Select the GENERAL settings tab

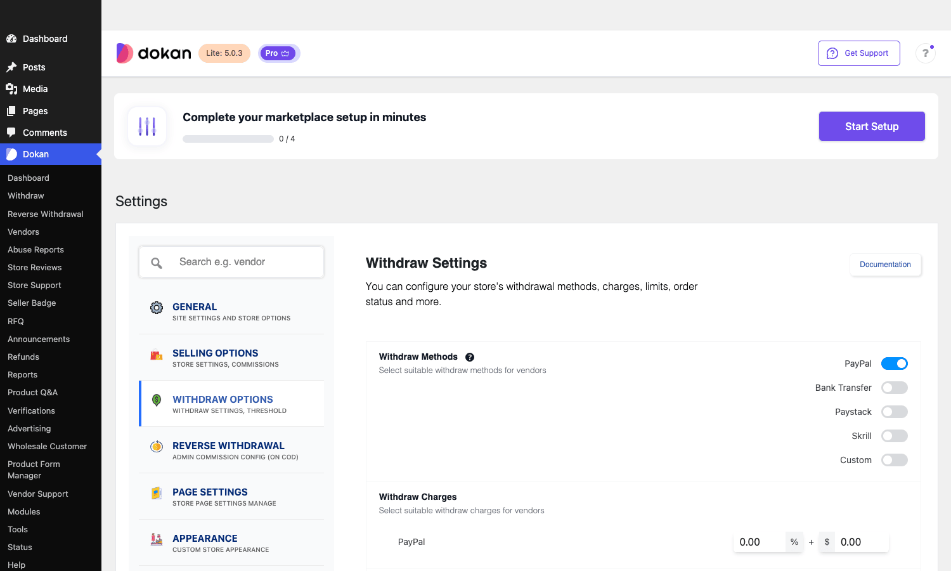click(231, 311)
